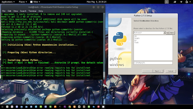Click the screen recording camera icon in the top bar
This screenshot has height=109, width=193.
[x=175, y=2]
